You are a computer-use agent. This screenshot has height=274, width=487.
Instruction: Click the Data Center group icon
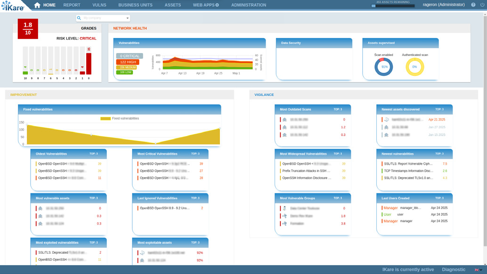tap(284, 208)
